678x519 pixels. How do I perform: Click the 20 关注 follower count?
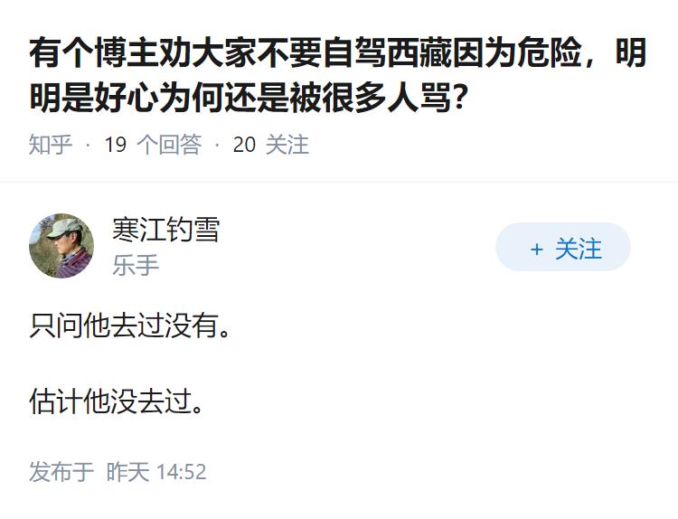tap(270, 145)
